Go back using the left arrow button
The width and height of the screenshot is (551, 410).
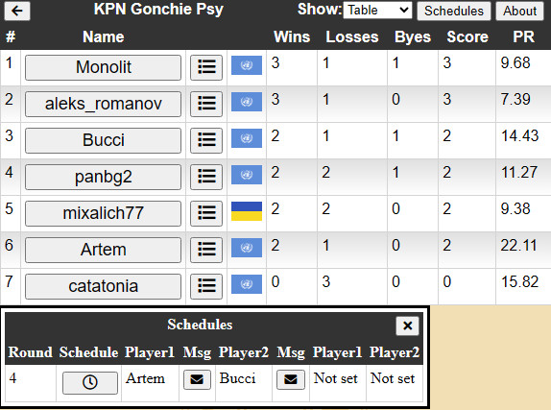click(17, 11)
